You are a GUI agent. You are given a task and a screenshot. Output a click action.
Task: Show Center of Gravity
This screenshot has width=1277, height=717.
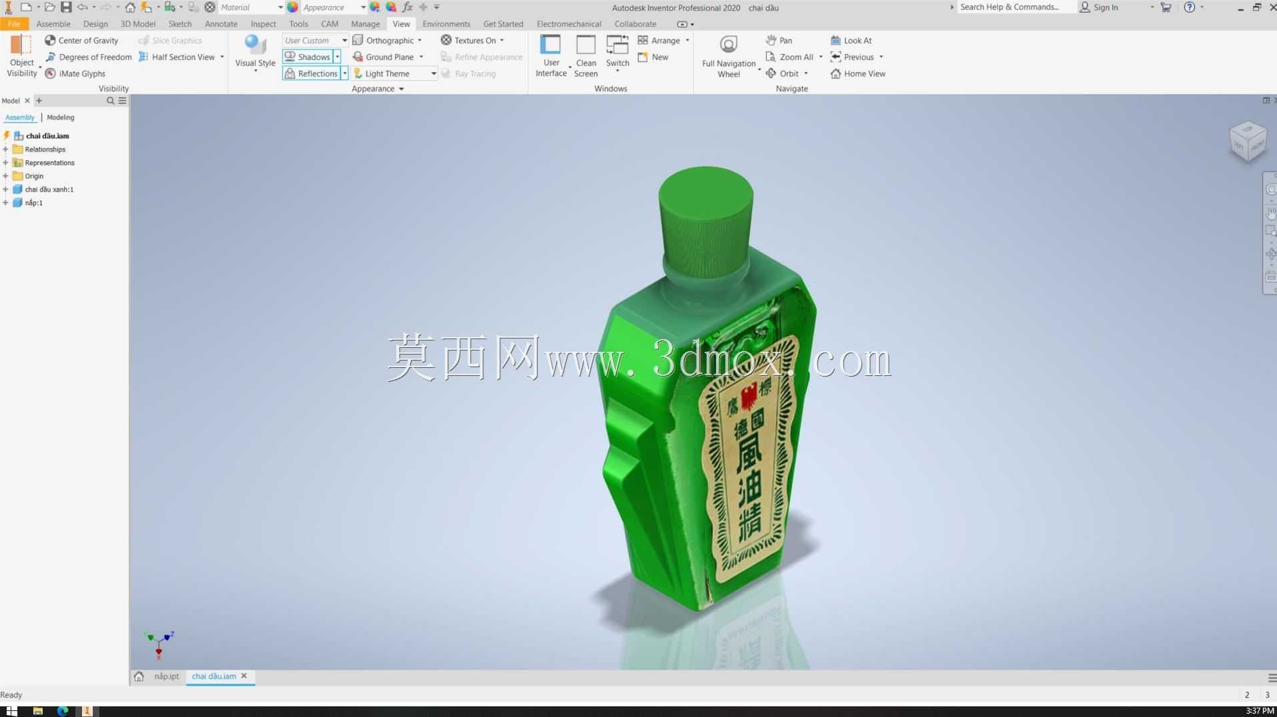81,40
